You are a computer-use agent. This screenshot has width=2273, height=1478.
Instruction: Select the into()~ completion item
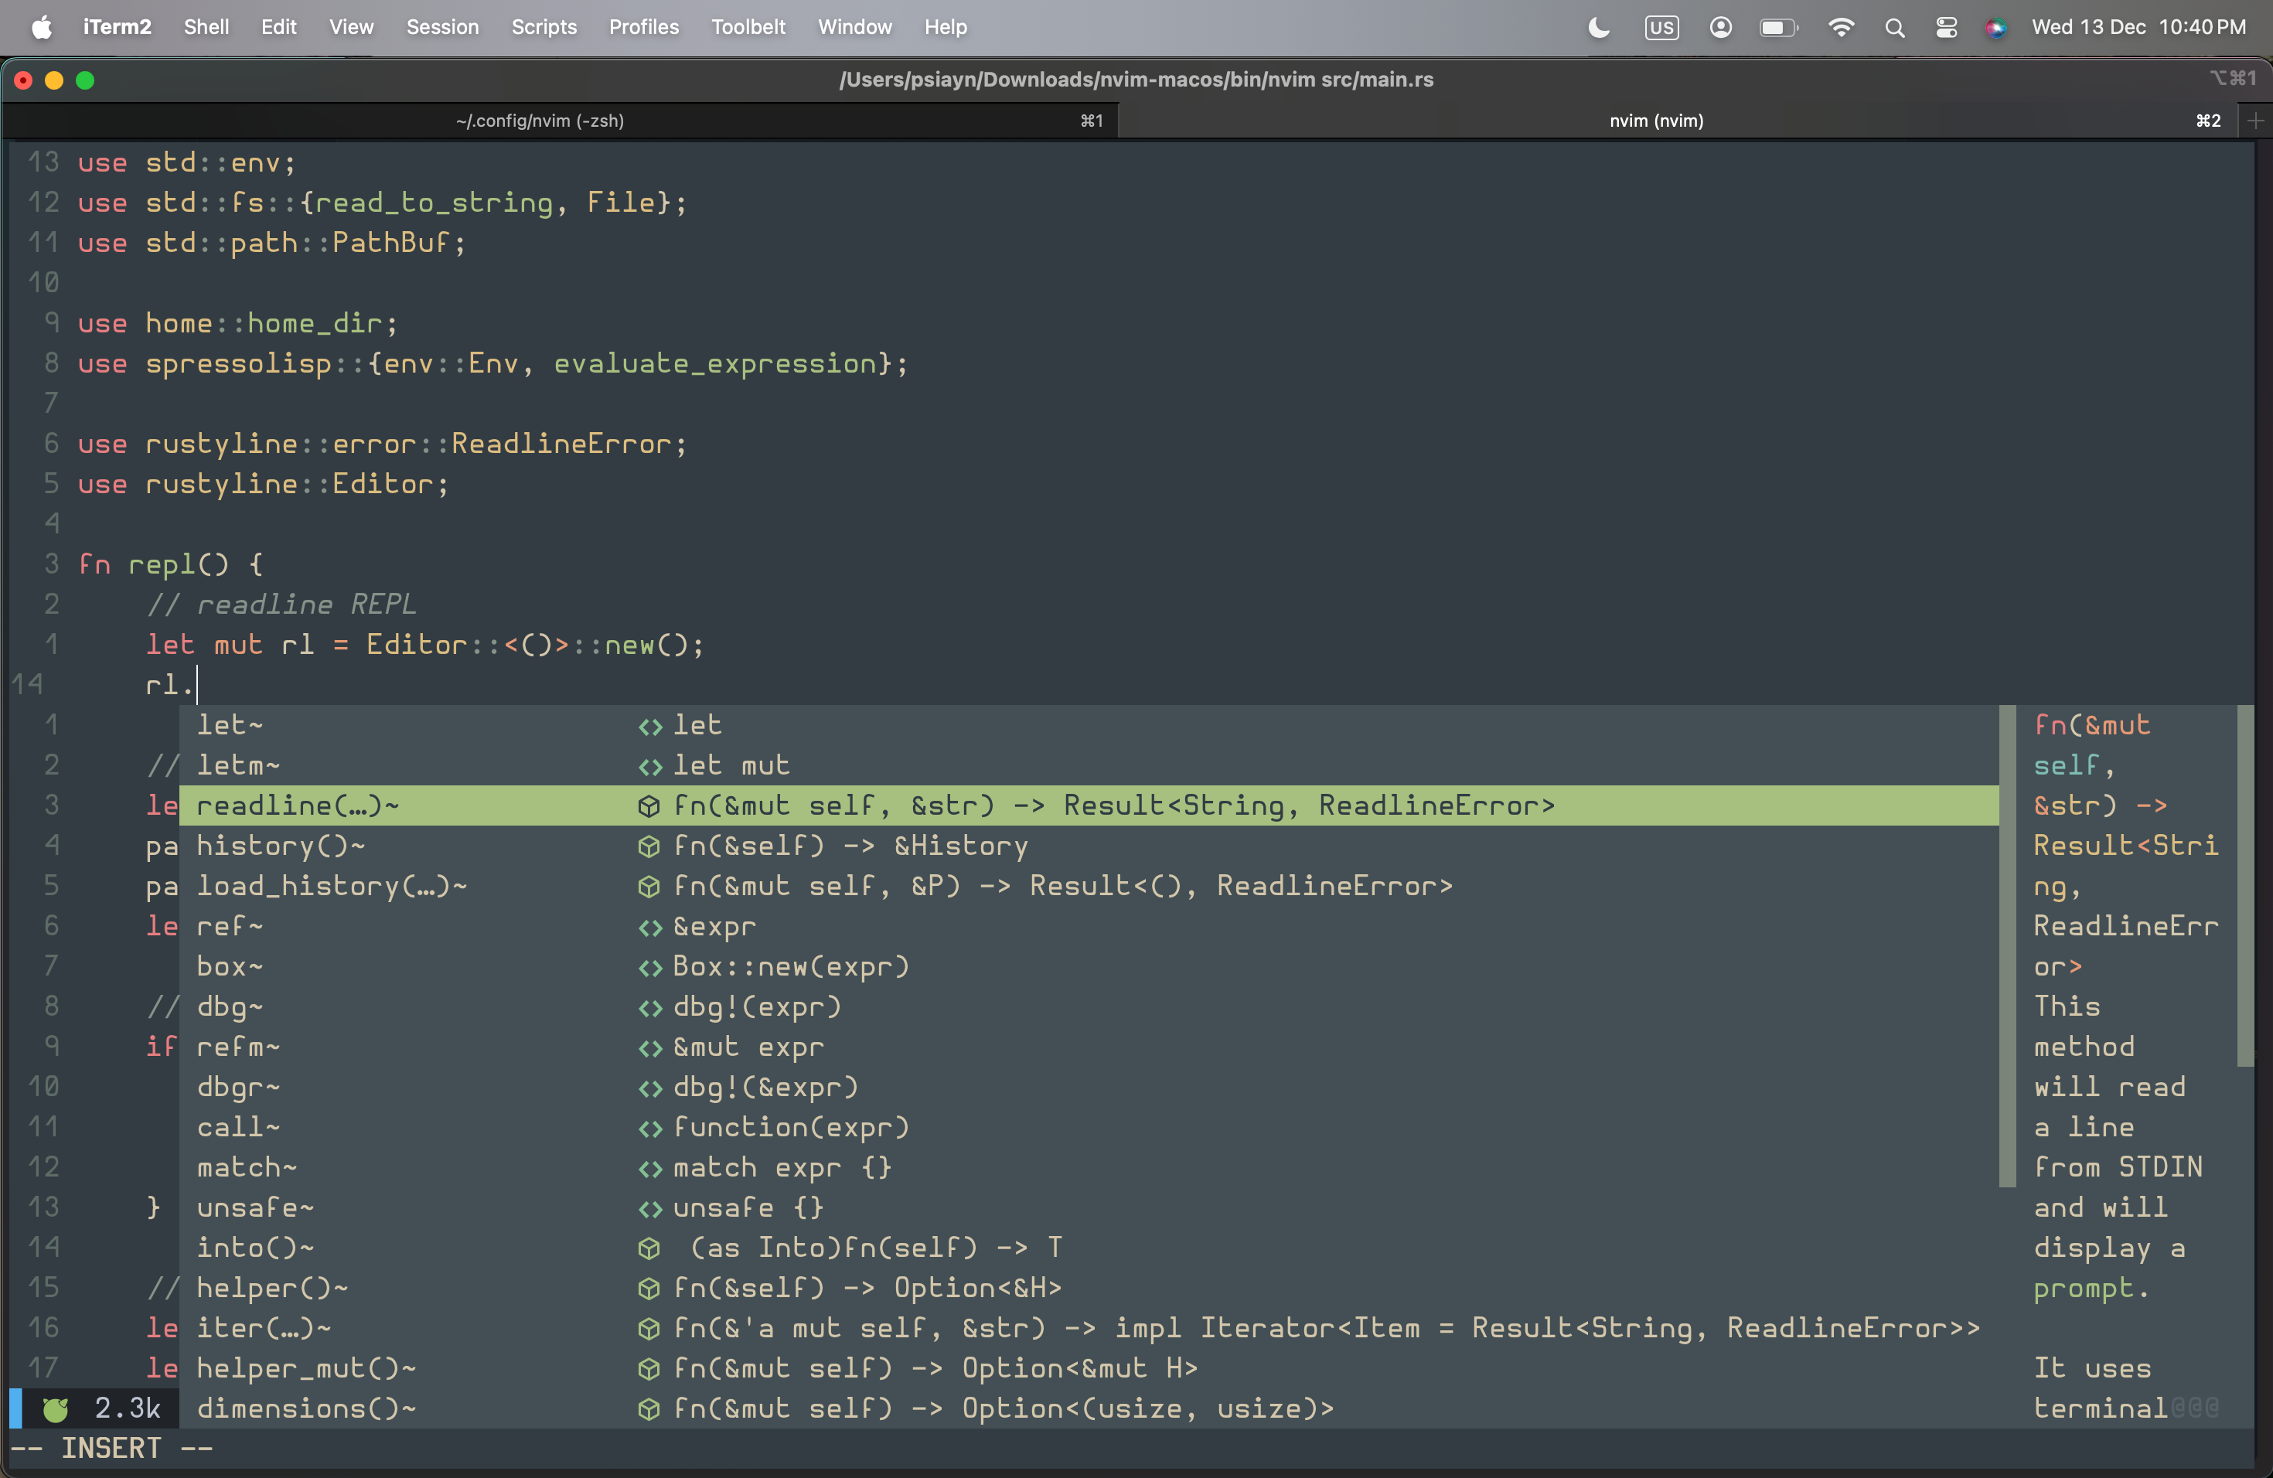(x=1089, y=1247)
